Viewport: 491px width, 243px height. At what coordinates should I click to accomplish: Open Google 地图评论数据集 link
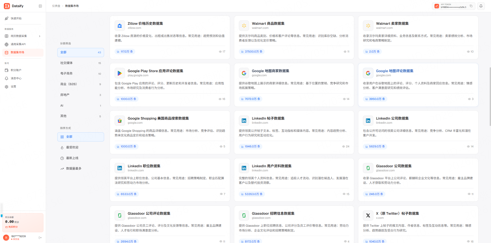(x=395, y=71)
